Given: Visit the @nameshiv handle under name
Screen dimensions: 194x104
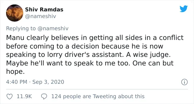Looking at the screenshot, I should click(40, 16).
